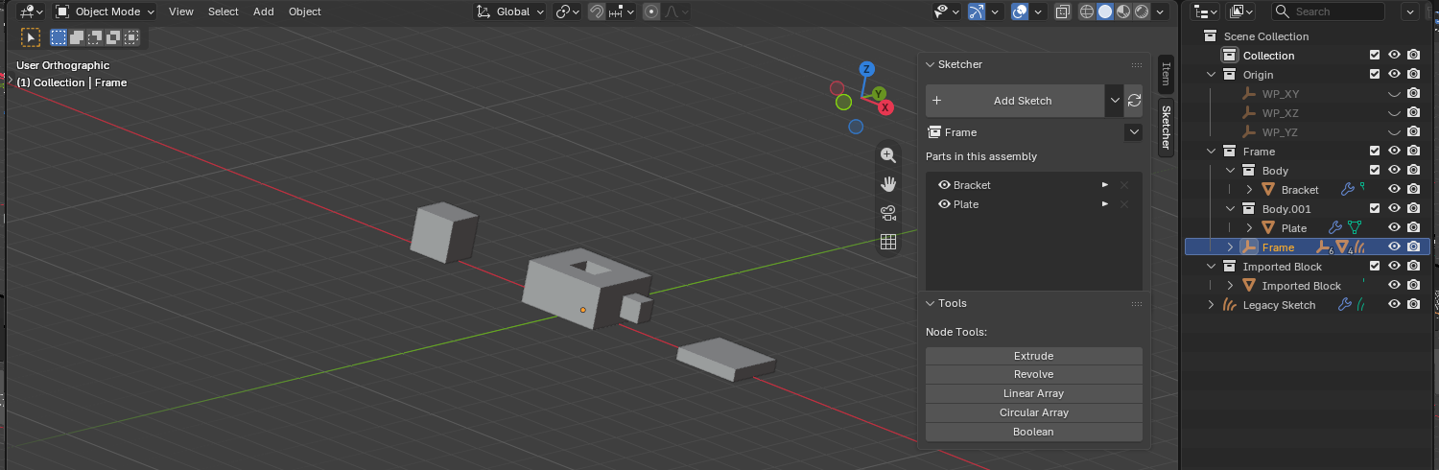Click the X axis on navigation gizmo
The width and height of the screenshot is (1439, 470).
point(885,107)
